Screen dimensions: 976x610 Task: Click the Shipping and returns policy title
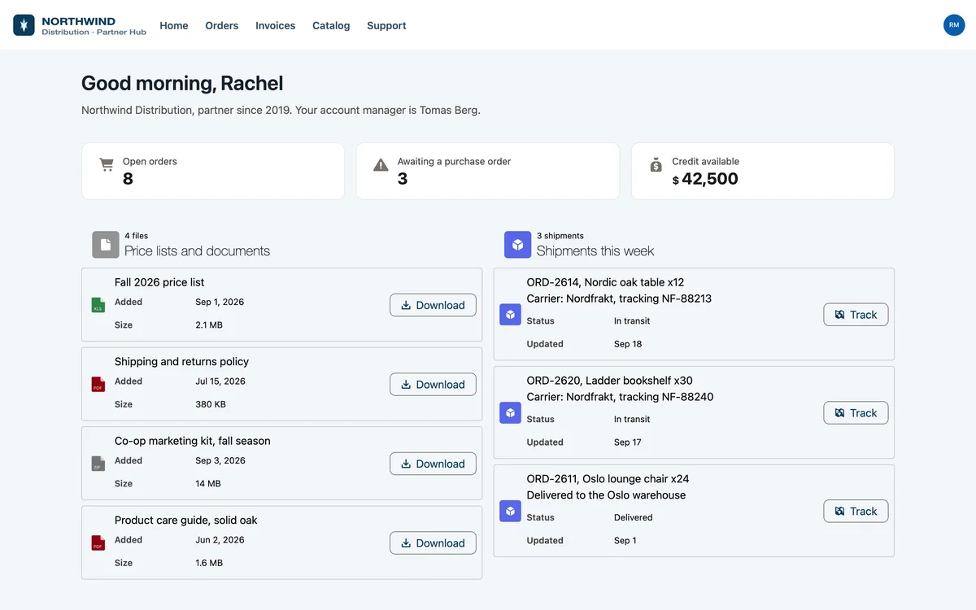pyautogui.click(x=181, y=361)
